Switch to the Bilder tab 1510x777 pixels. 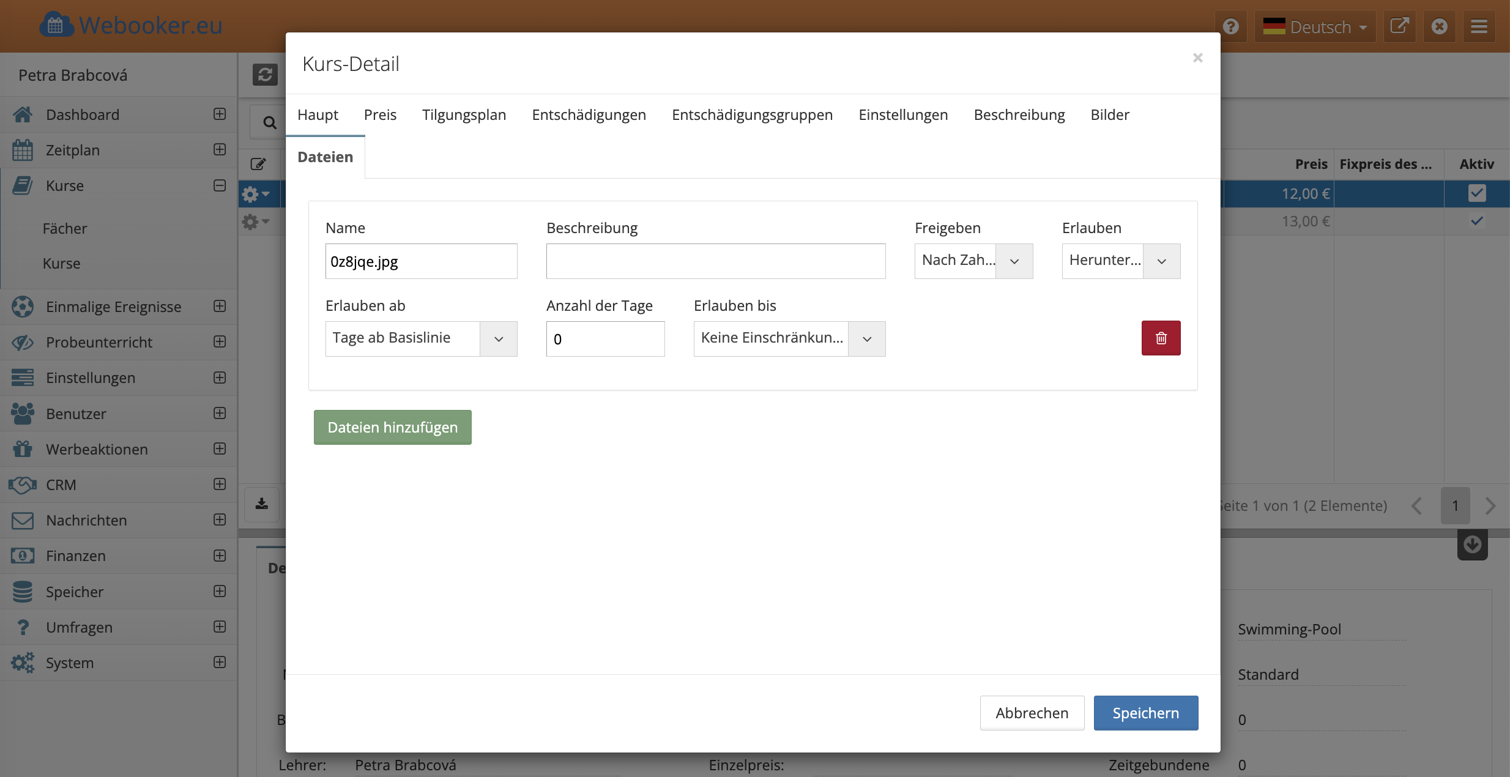click(x=1109, y=115)
